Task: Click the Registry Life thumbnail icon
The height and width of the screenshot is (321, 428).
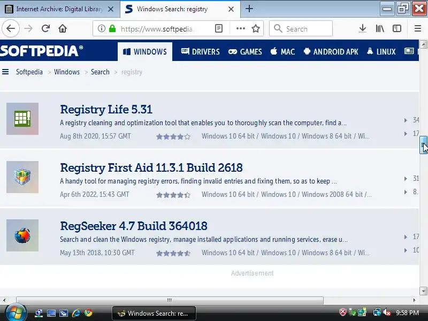Action: [x=22, y=119]
